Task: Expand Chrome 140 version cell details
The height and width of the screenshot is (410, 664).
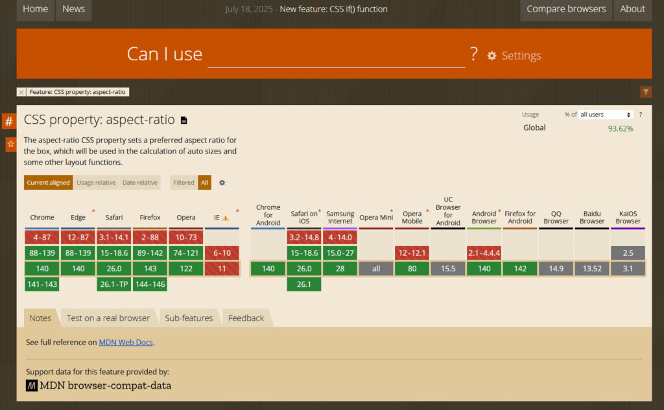Action: click(42, 269)
